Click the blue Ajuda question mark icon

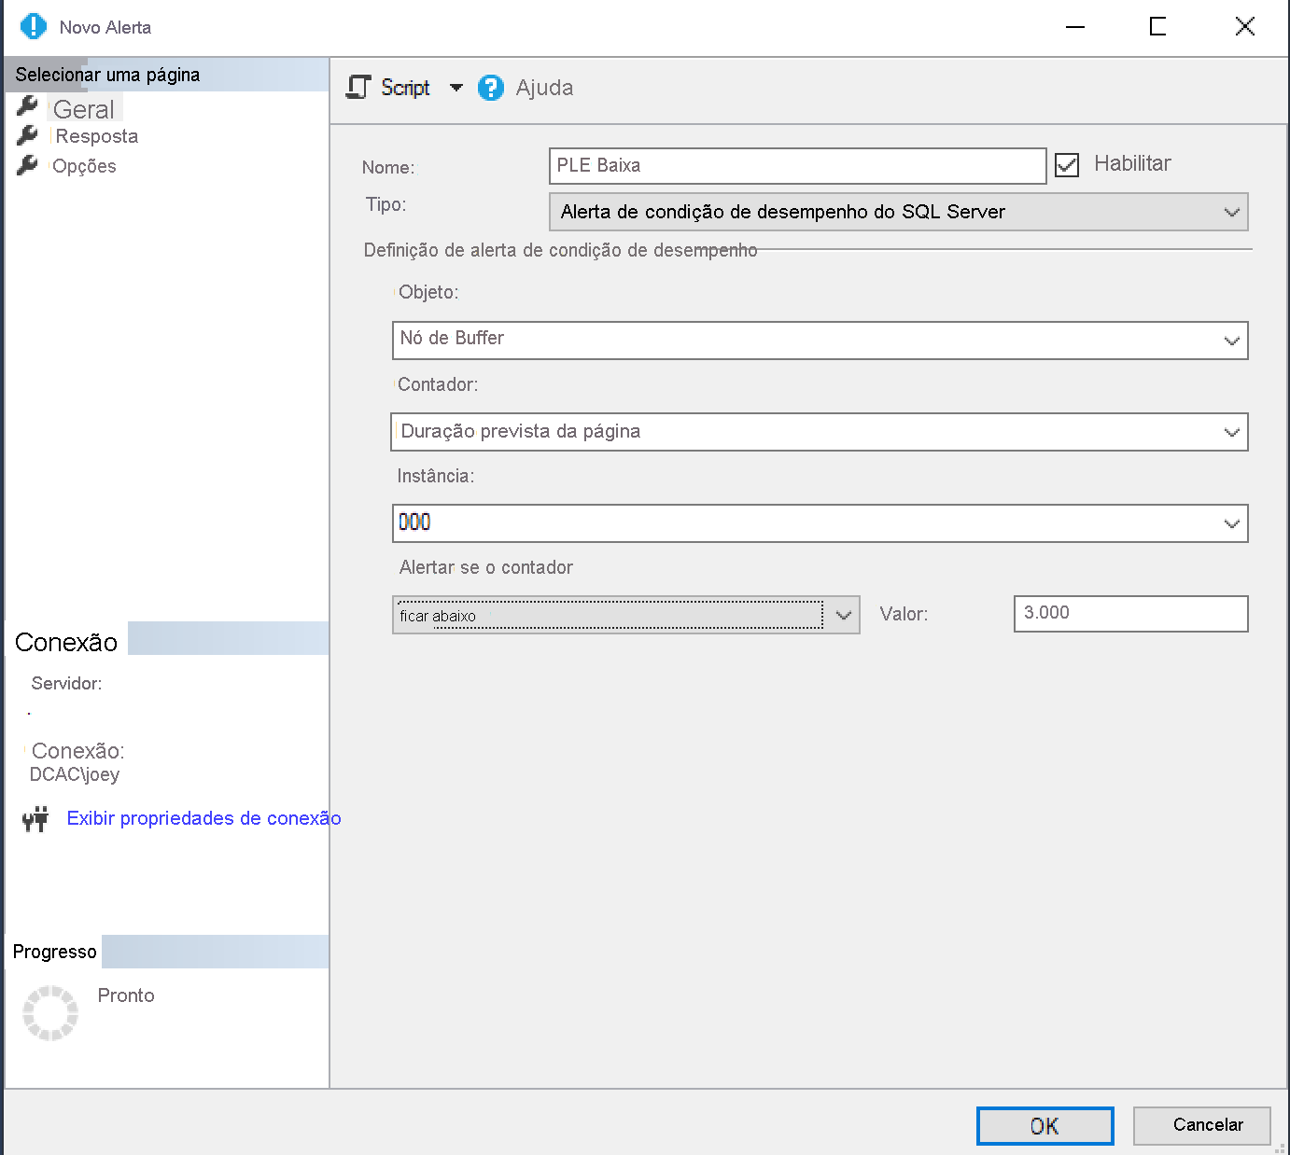pyautogui.click(x=491, y=88)
